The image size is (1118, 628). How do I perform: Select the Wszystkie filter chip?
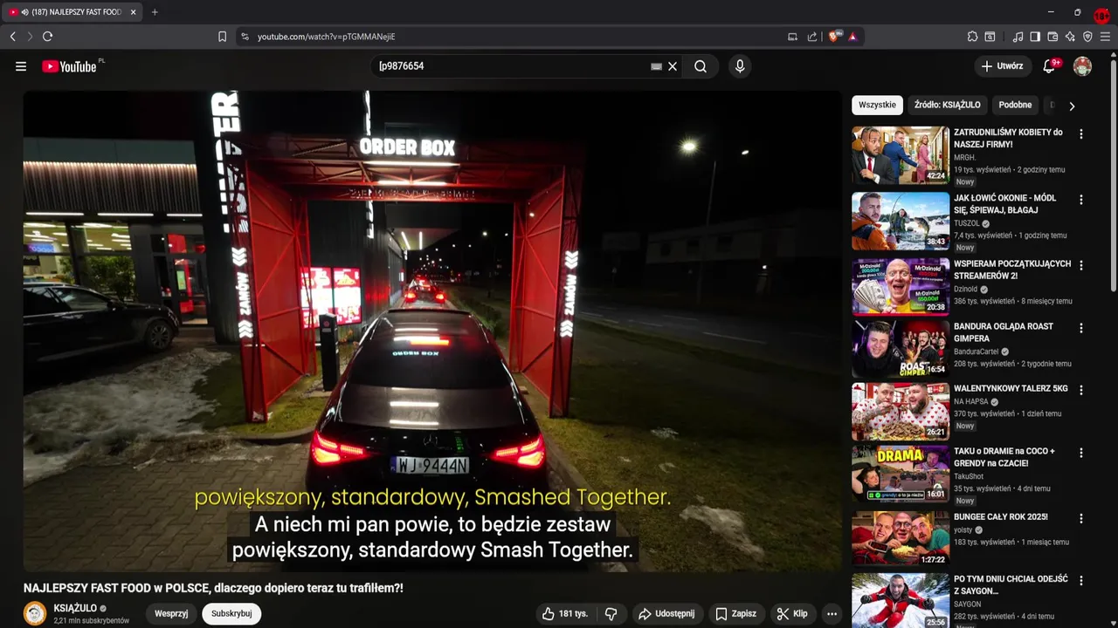(877, 105)
